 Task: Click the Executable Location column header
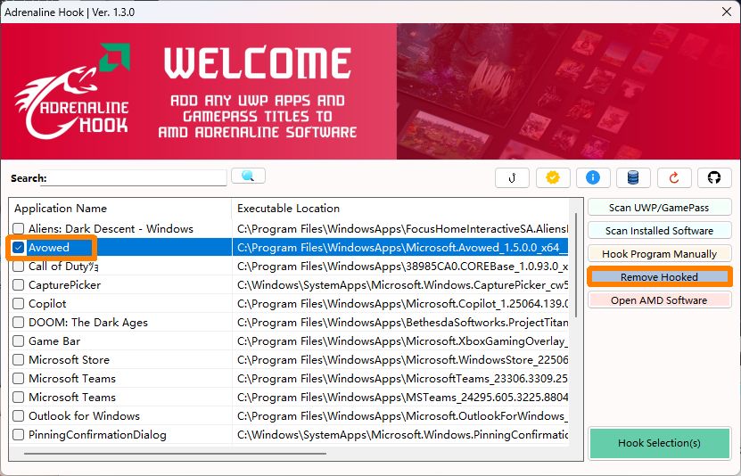[x=400, y=209]
